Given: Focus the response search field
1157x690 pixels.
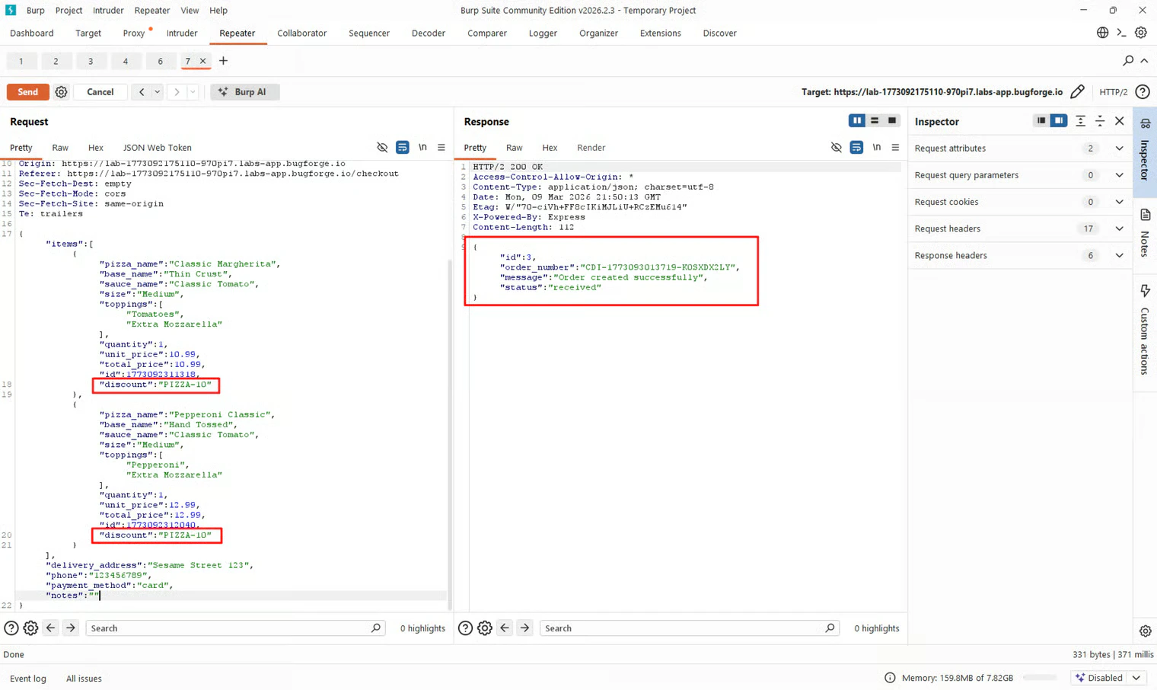Looking at the screenshot, I should click(x=688, y=628).
